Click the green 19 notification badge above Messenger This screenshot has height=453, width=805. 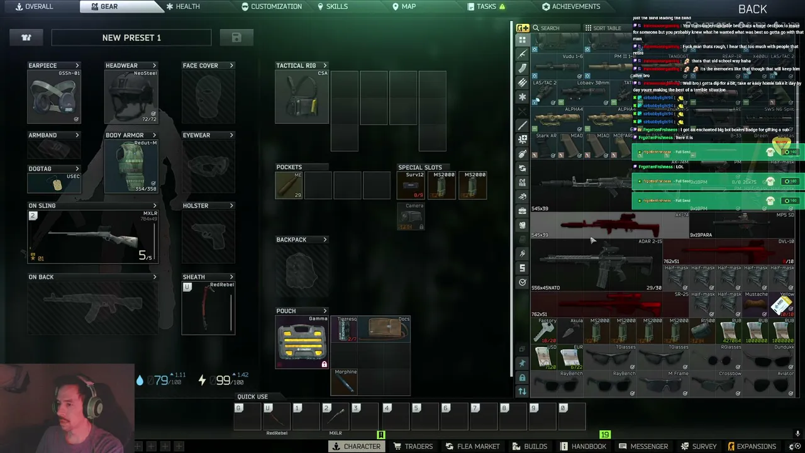[x=604, y=435]
